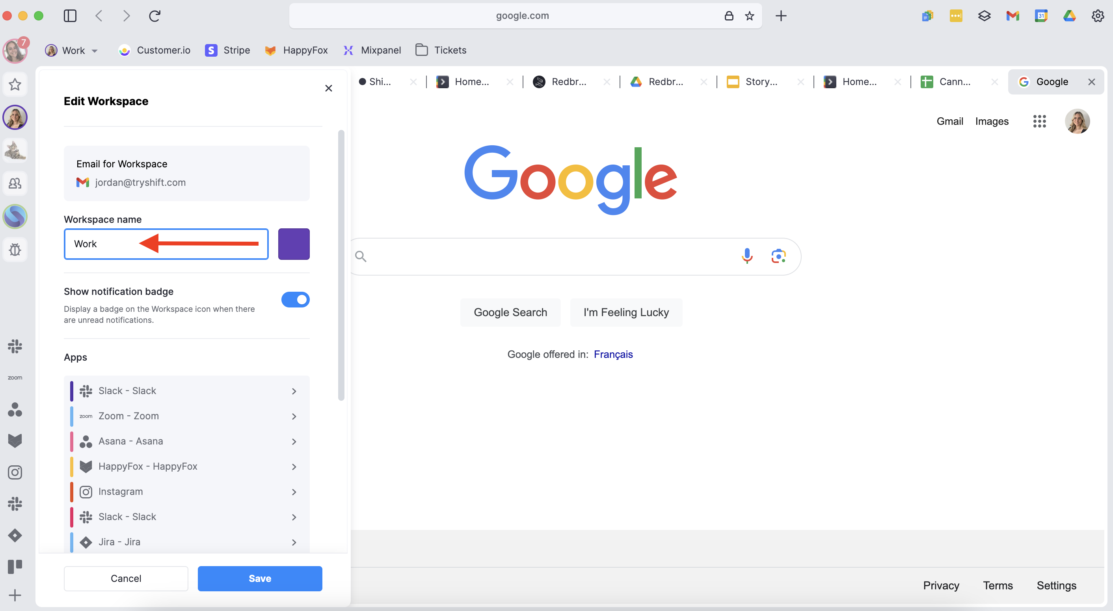Image resolution: width=1113 pixels, height=611 pixels.
Task: Open Mixpanel bookmark
Action: pos(372,50)
